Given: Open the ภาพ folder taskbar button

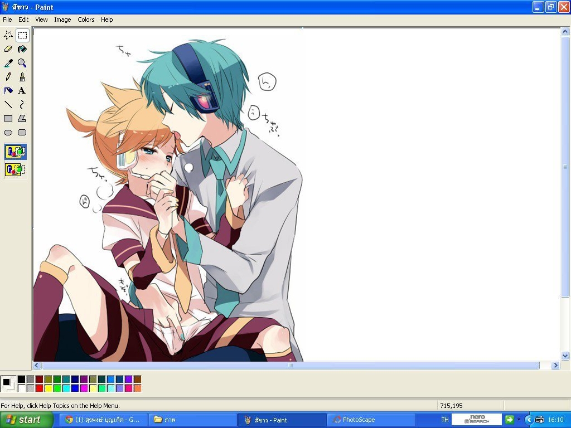Looking at the screenshot, I should point(192,420).
